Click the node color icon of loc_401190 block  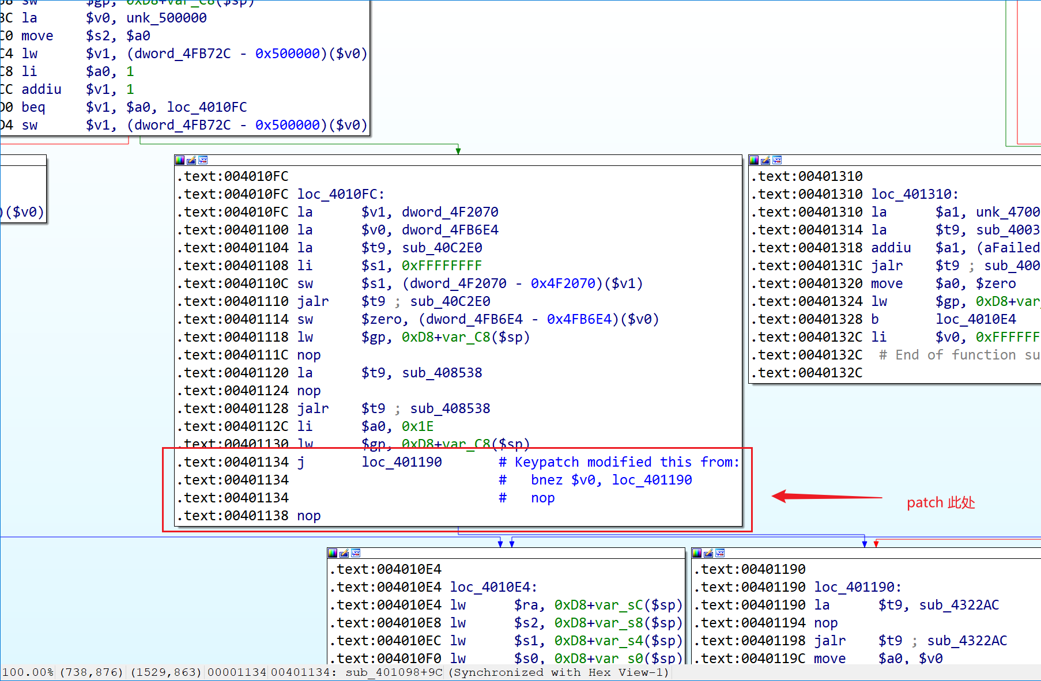point(697,553)
